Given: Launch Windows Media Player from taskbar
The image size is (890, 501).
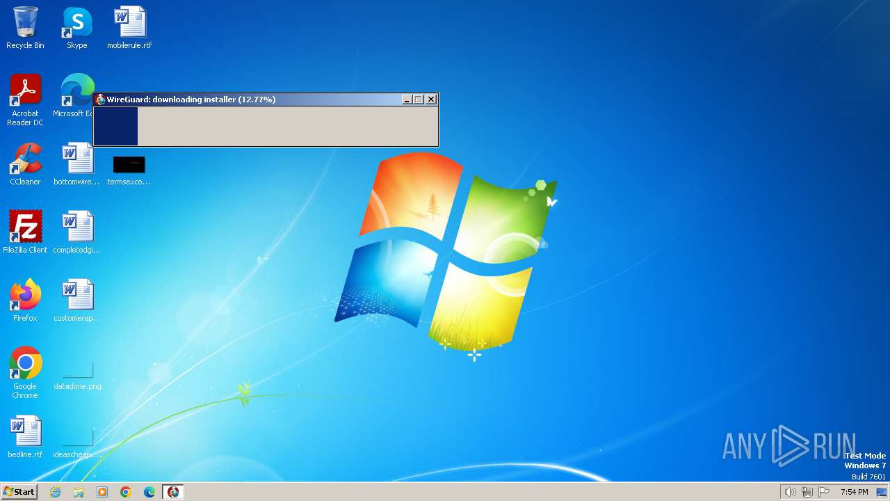Looking at the screenshot, I should (102, 492).
